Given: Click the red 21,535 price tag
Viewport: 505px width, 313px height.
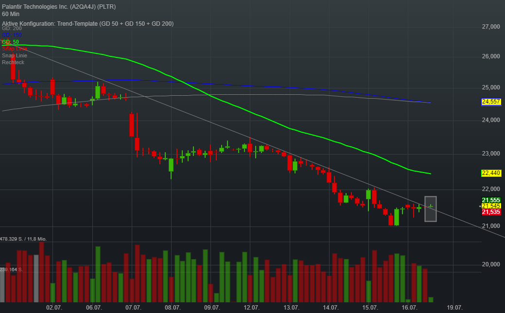Looking at the screenshot, I should click(491, 212).
